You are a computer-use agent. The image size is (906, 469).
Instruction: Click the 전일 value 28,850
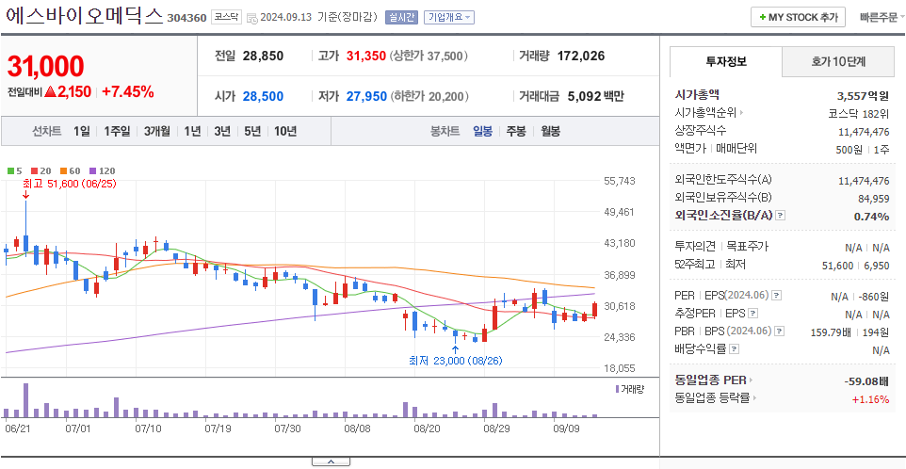pos(264,56)
